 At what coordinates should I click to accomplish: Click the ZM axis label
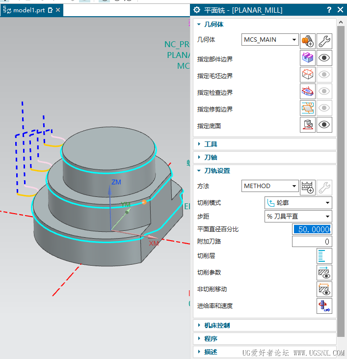[x=116, y=182]
